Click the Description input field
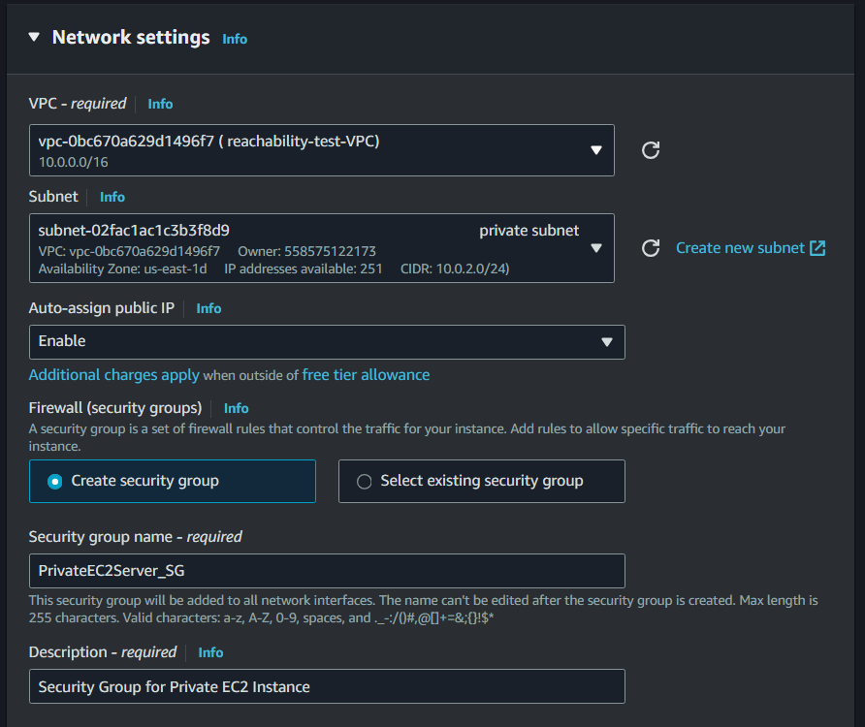Viewport: 865px width, 727px height. tap(327, 686)
